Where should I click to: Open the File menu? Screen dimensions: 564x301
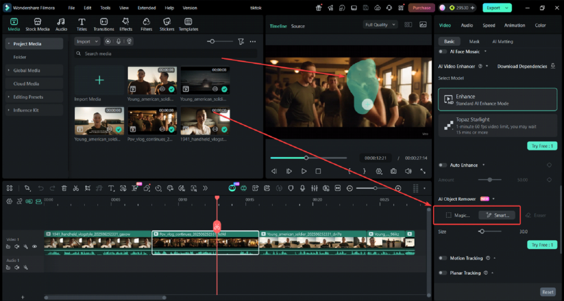click(x=72, y=8)
